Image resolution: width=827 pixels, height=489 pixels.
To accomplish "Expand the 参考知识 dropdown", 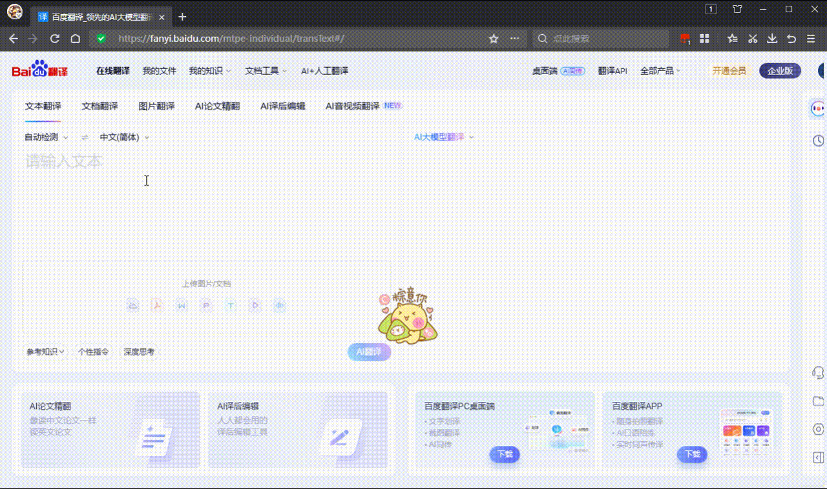I will click(x=45, y=352).
